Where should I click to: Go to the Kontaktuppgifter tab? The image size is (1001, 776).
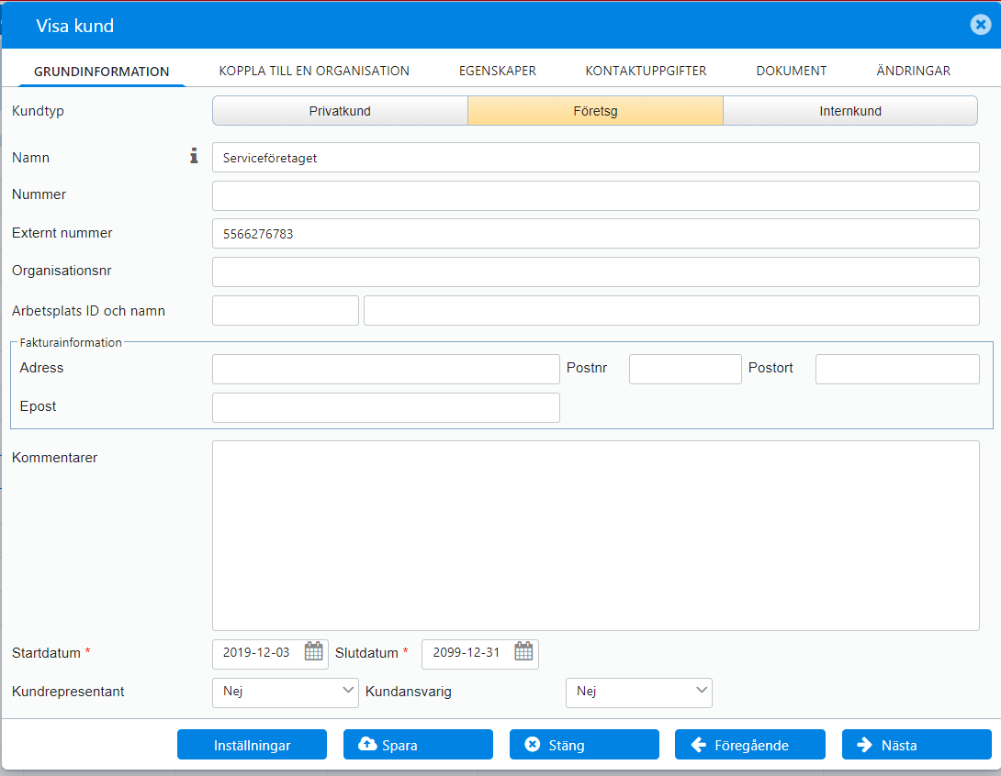tap(646, 71)
